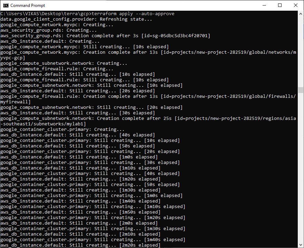Click container cluster '[1m0s elapsed]' line
This screenshot has height=248, width=304.
pos(91,196)
